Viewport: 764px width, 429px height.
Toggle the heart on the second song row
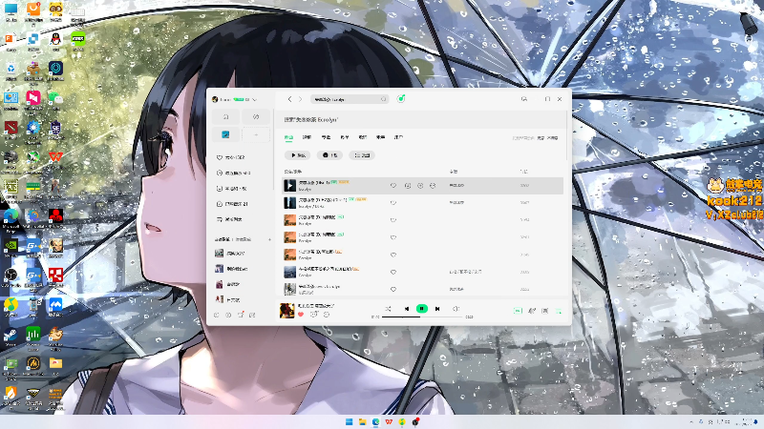point(393,203)
